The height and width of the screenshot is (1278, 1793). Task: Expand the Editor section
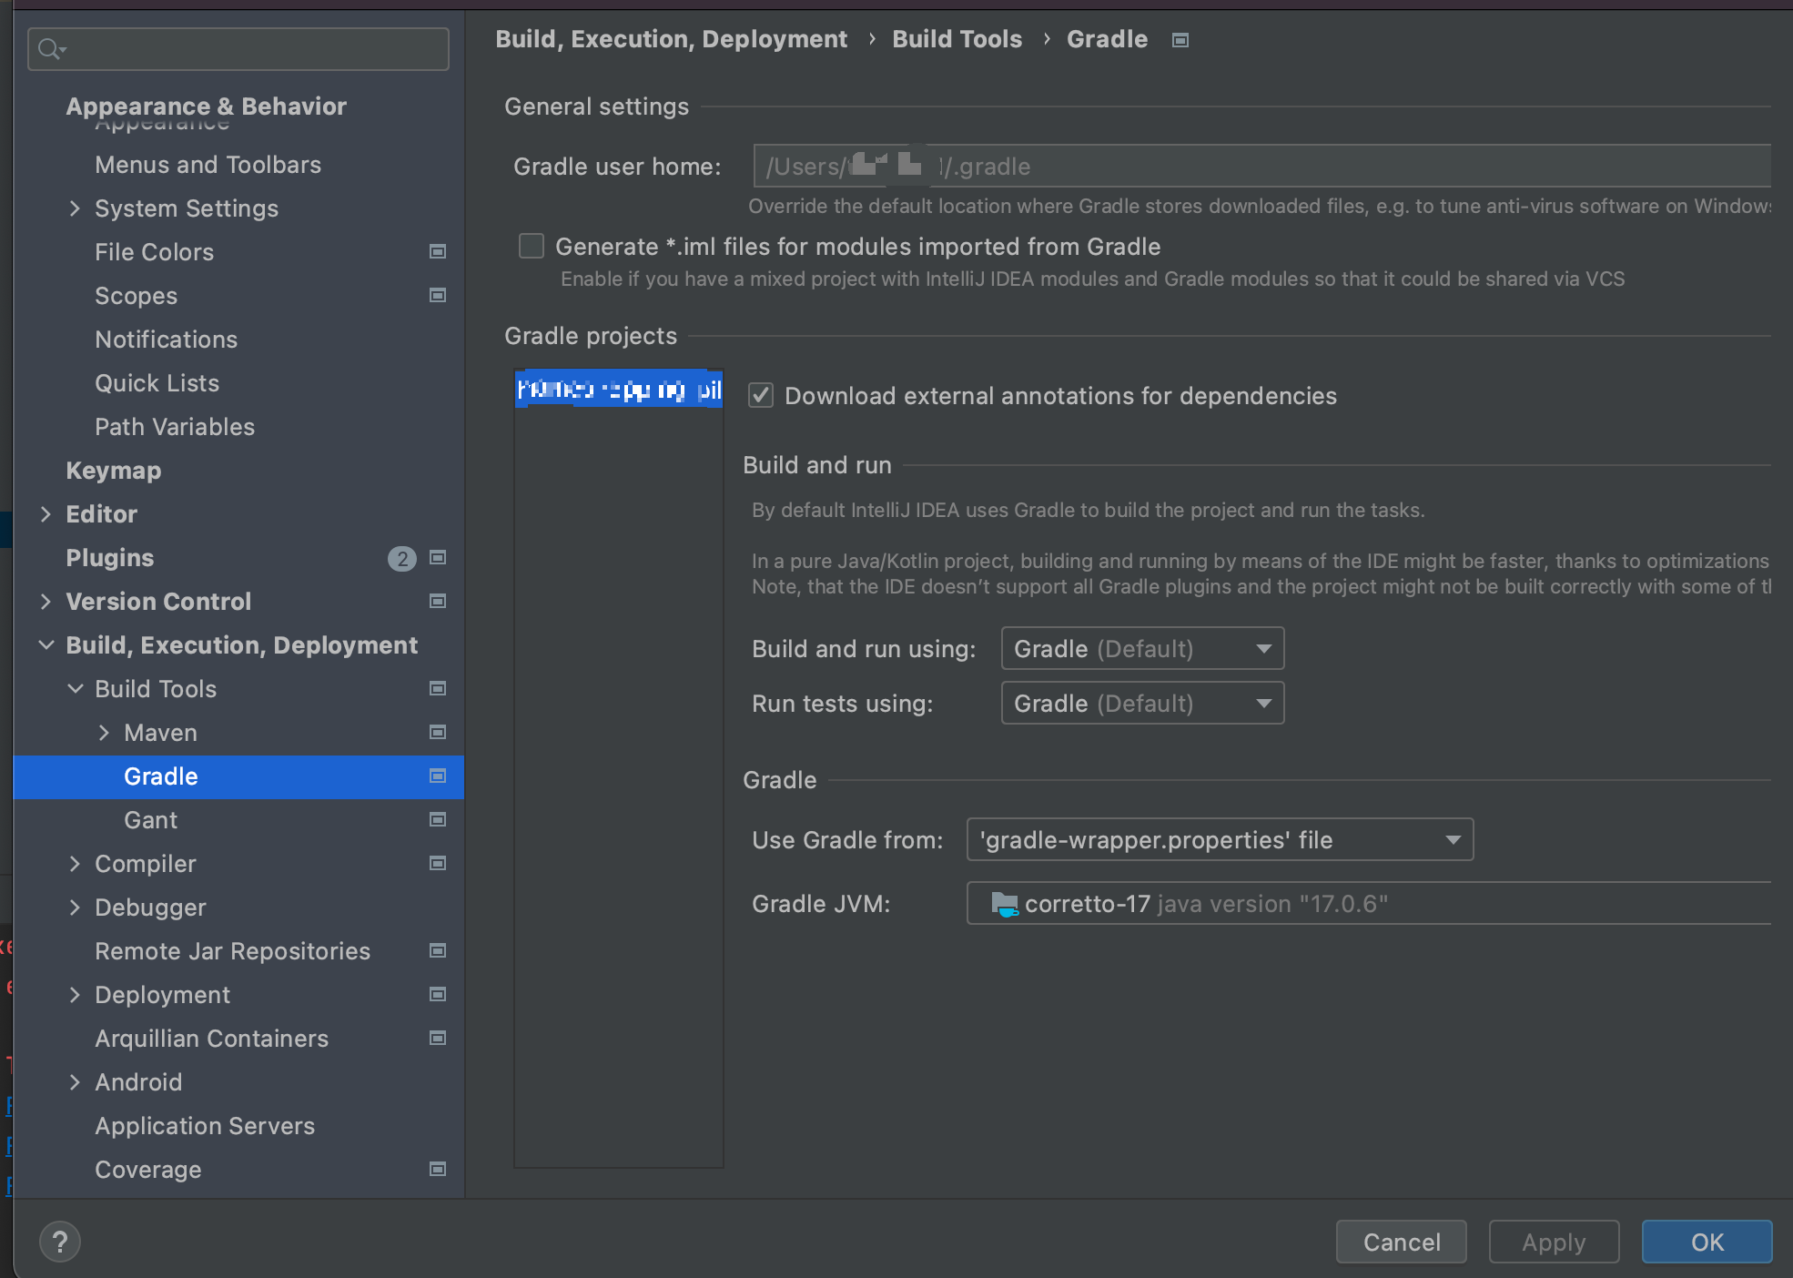coord(46,514)
